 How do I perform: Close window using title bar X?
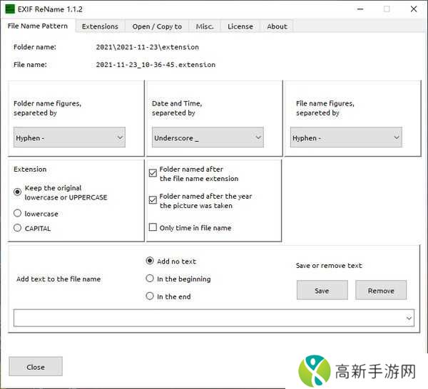(414, 9)
